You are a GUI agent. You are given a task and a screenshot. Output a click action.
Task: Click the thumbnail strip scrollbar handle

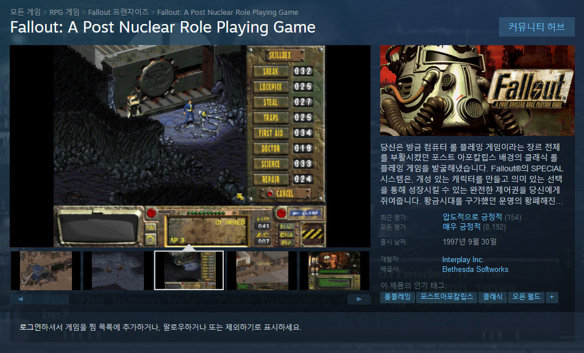pyautogui.click(x=51, y=299)
